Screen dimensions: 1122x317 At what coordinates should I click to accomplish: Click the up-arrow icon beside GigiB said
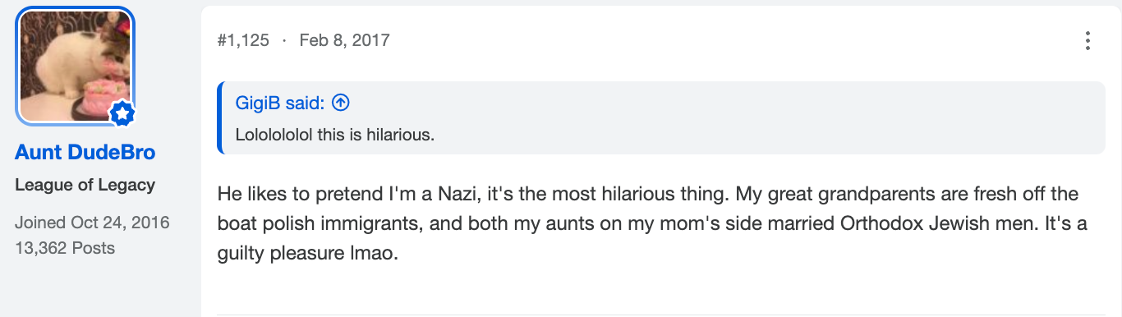(x=342, y=103)
